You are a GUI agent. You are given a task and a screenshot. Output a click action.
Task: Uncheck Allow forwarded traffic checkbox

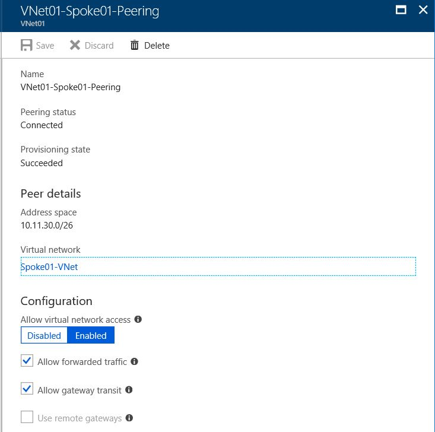(27, 361)
